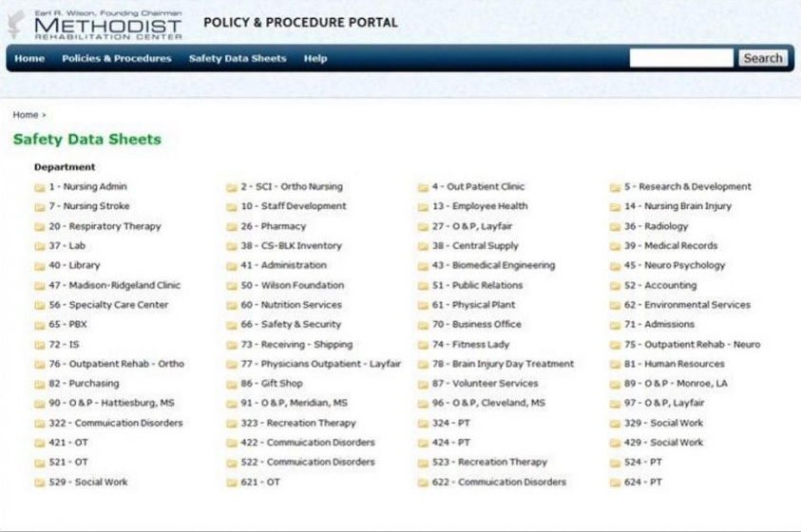The image size is (801, 532).
Task: Click the Search button
Action: (763, 58)
